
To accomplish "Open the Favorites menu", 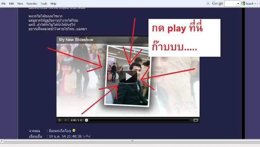I will [32, 3].
